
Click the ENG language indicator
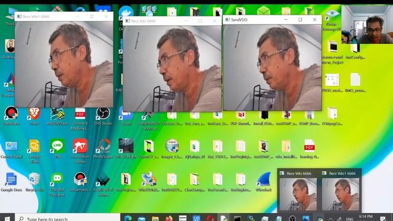[x=349, y=219]
